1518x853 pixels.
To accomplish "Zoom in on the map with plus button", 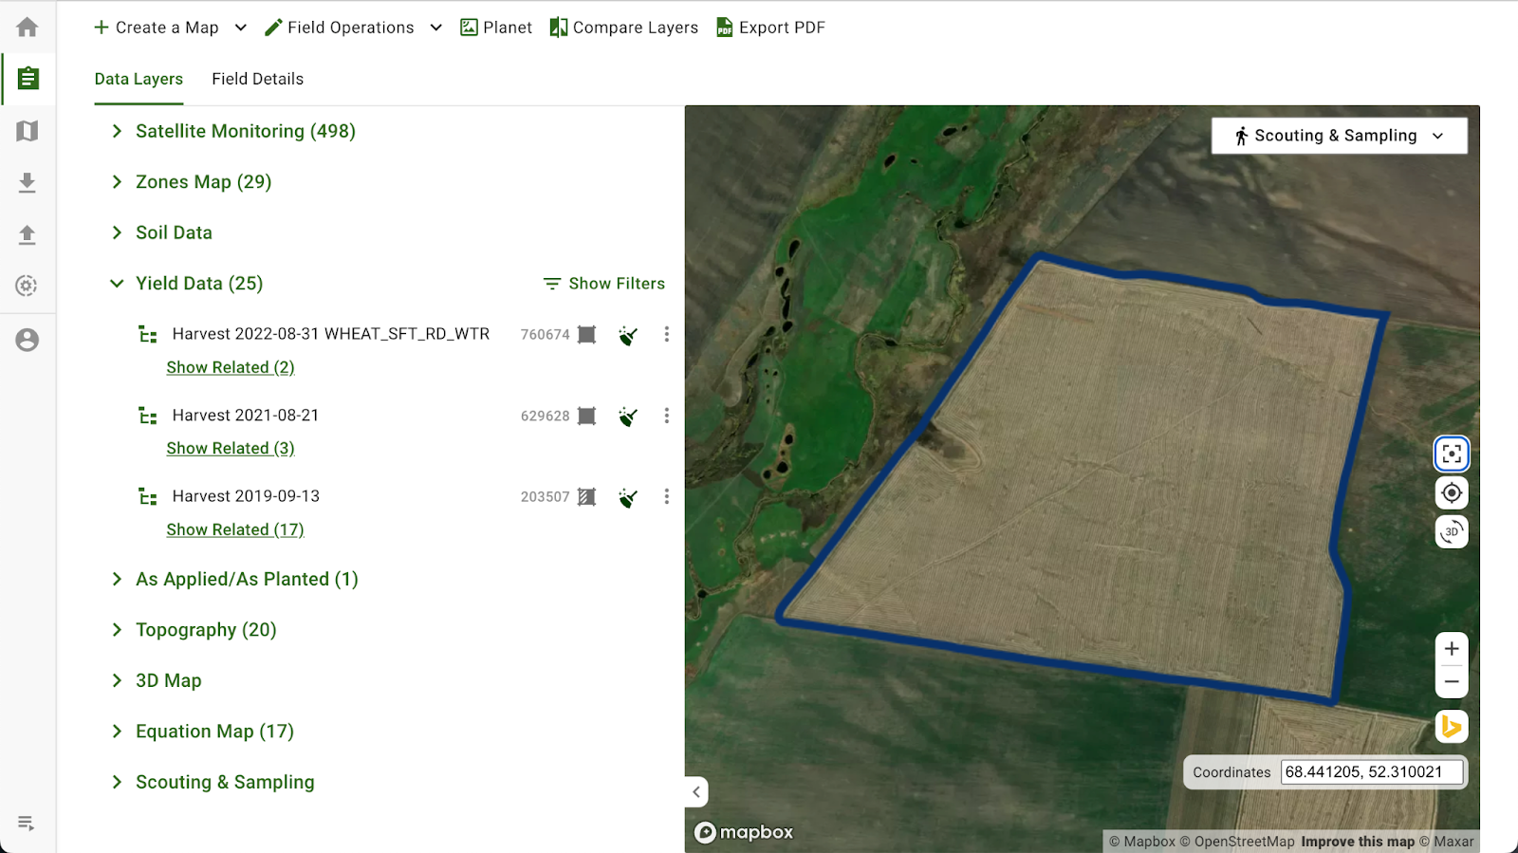I will (x=1451, y=649).
